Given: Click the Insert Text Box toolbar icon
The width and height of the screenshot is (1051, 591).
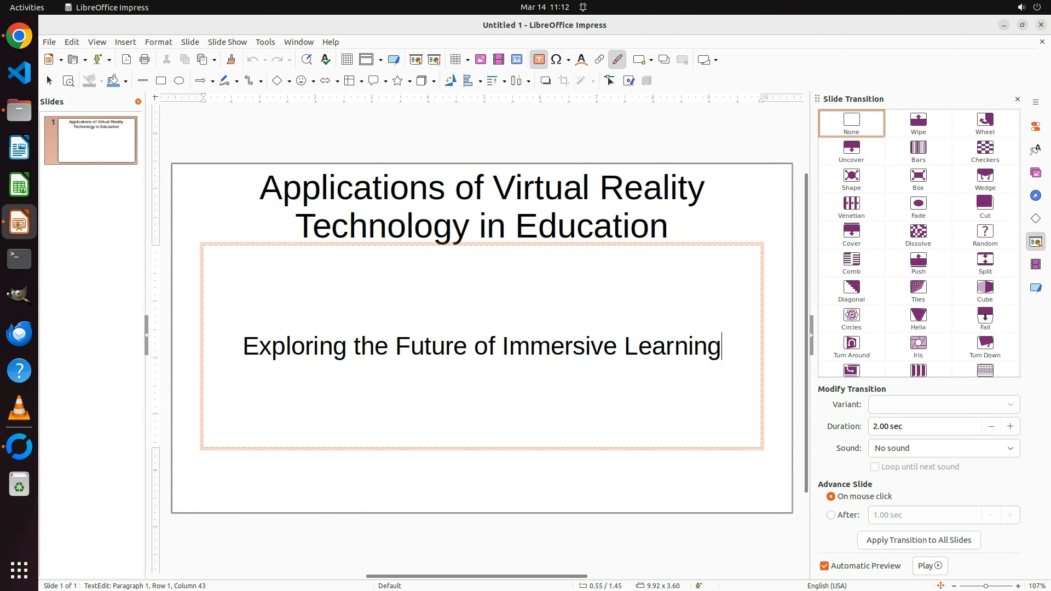Looking at the screenshot, I should click(539, 60).
